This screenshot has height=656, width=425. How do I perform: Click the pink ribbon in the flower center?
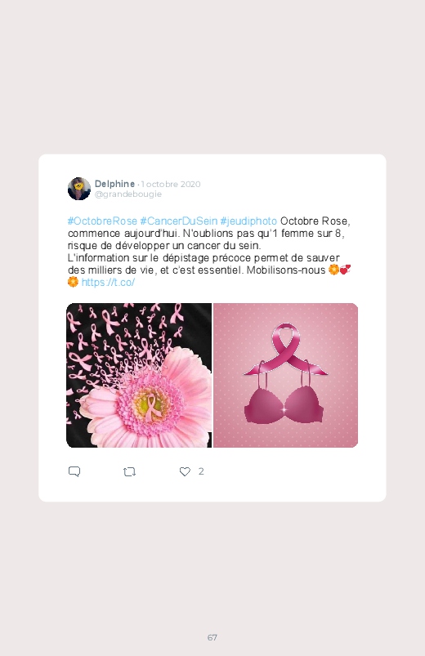pos(152,407)
